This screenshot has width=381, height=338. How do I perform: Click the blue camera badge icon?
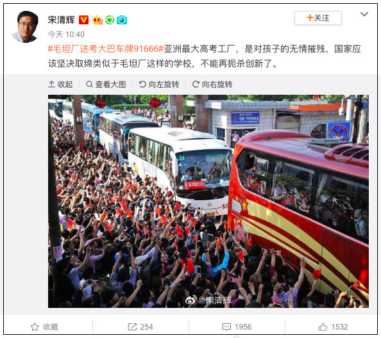pyautogui.click(x=122, y=20)
